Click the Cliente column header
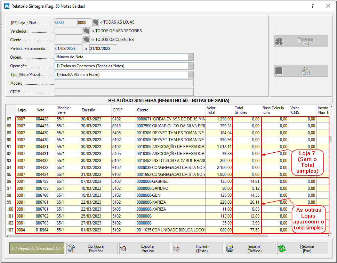This screenshot has width=337, height=263. pyautogui.click(x=170, y=110)
